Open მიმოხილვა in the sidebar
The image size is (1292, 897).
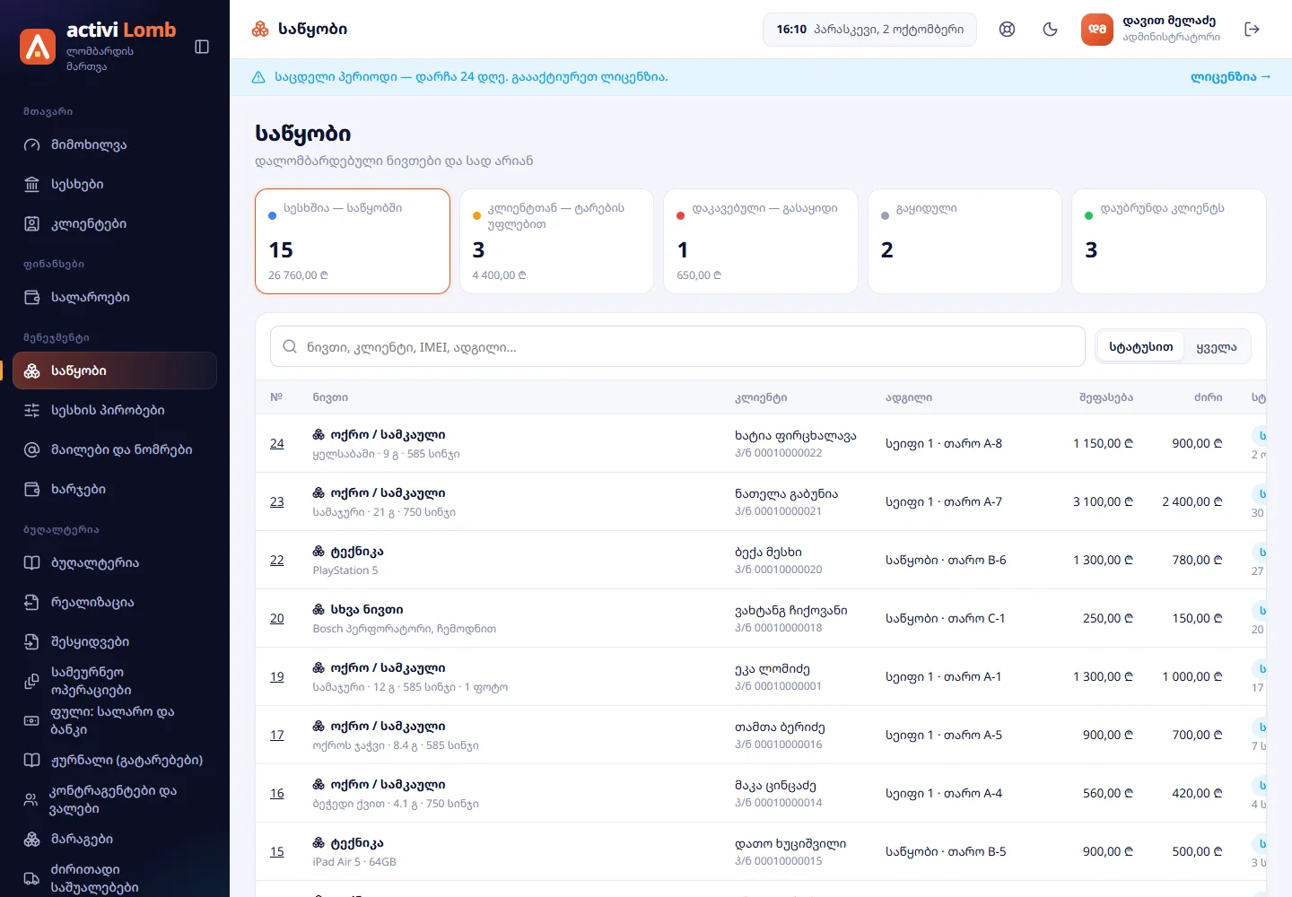[115, 144]
